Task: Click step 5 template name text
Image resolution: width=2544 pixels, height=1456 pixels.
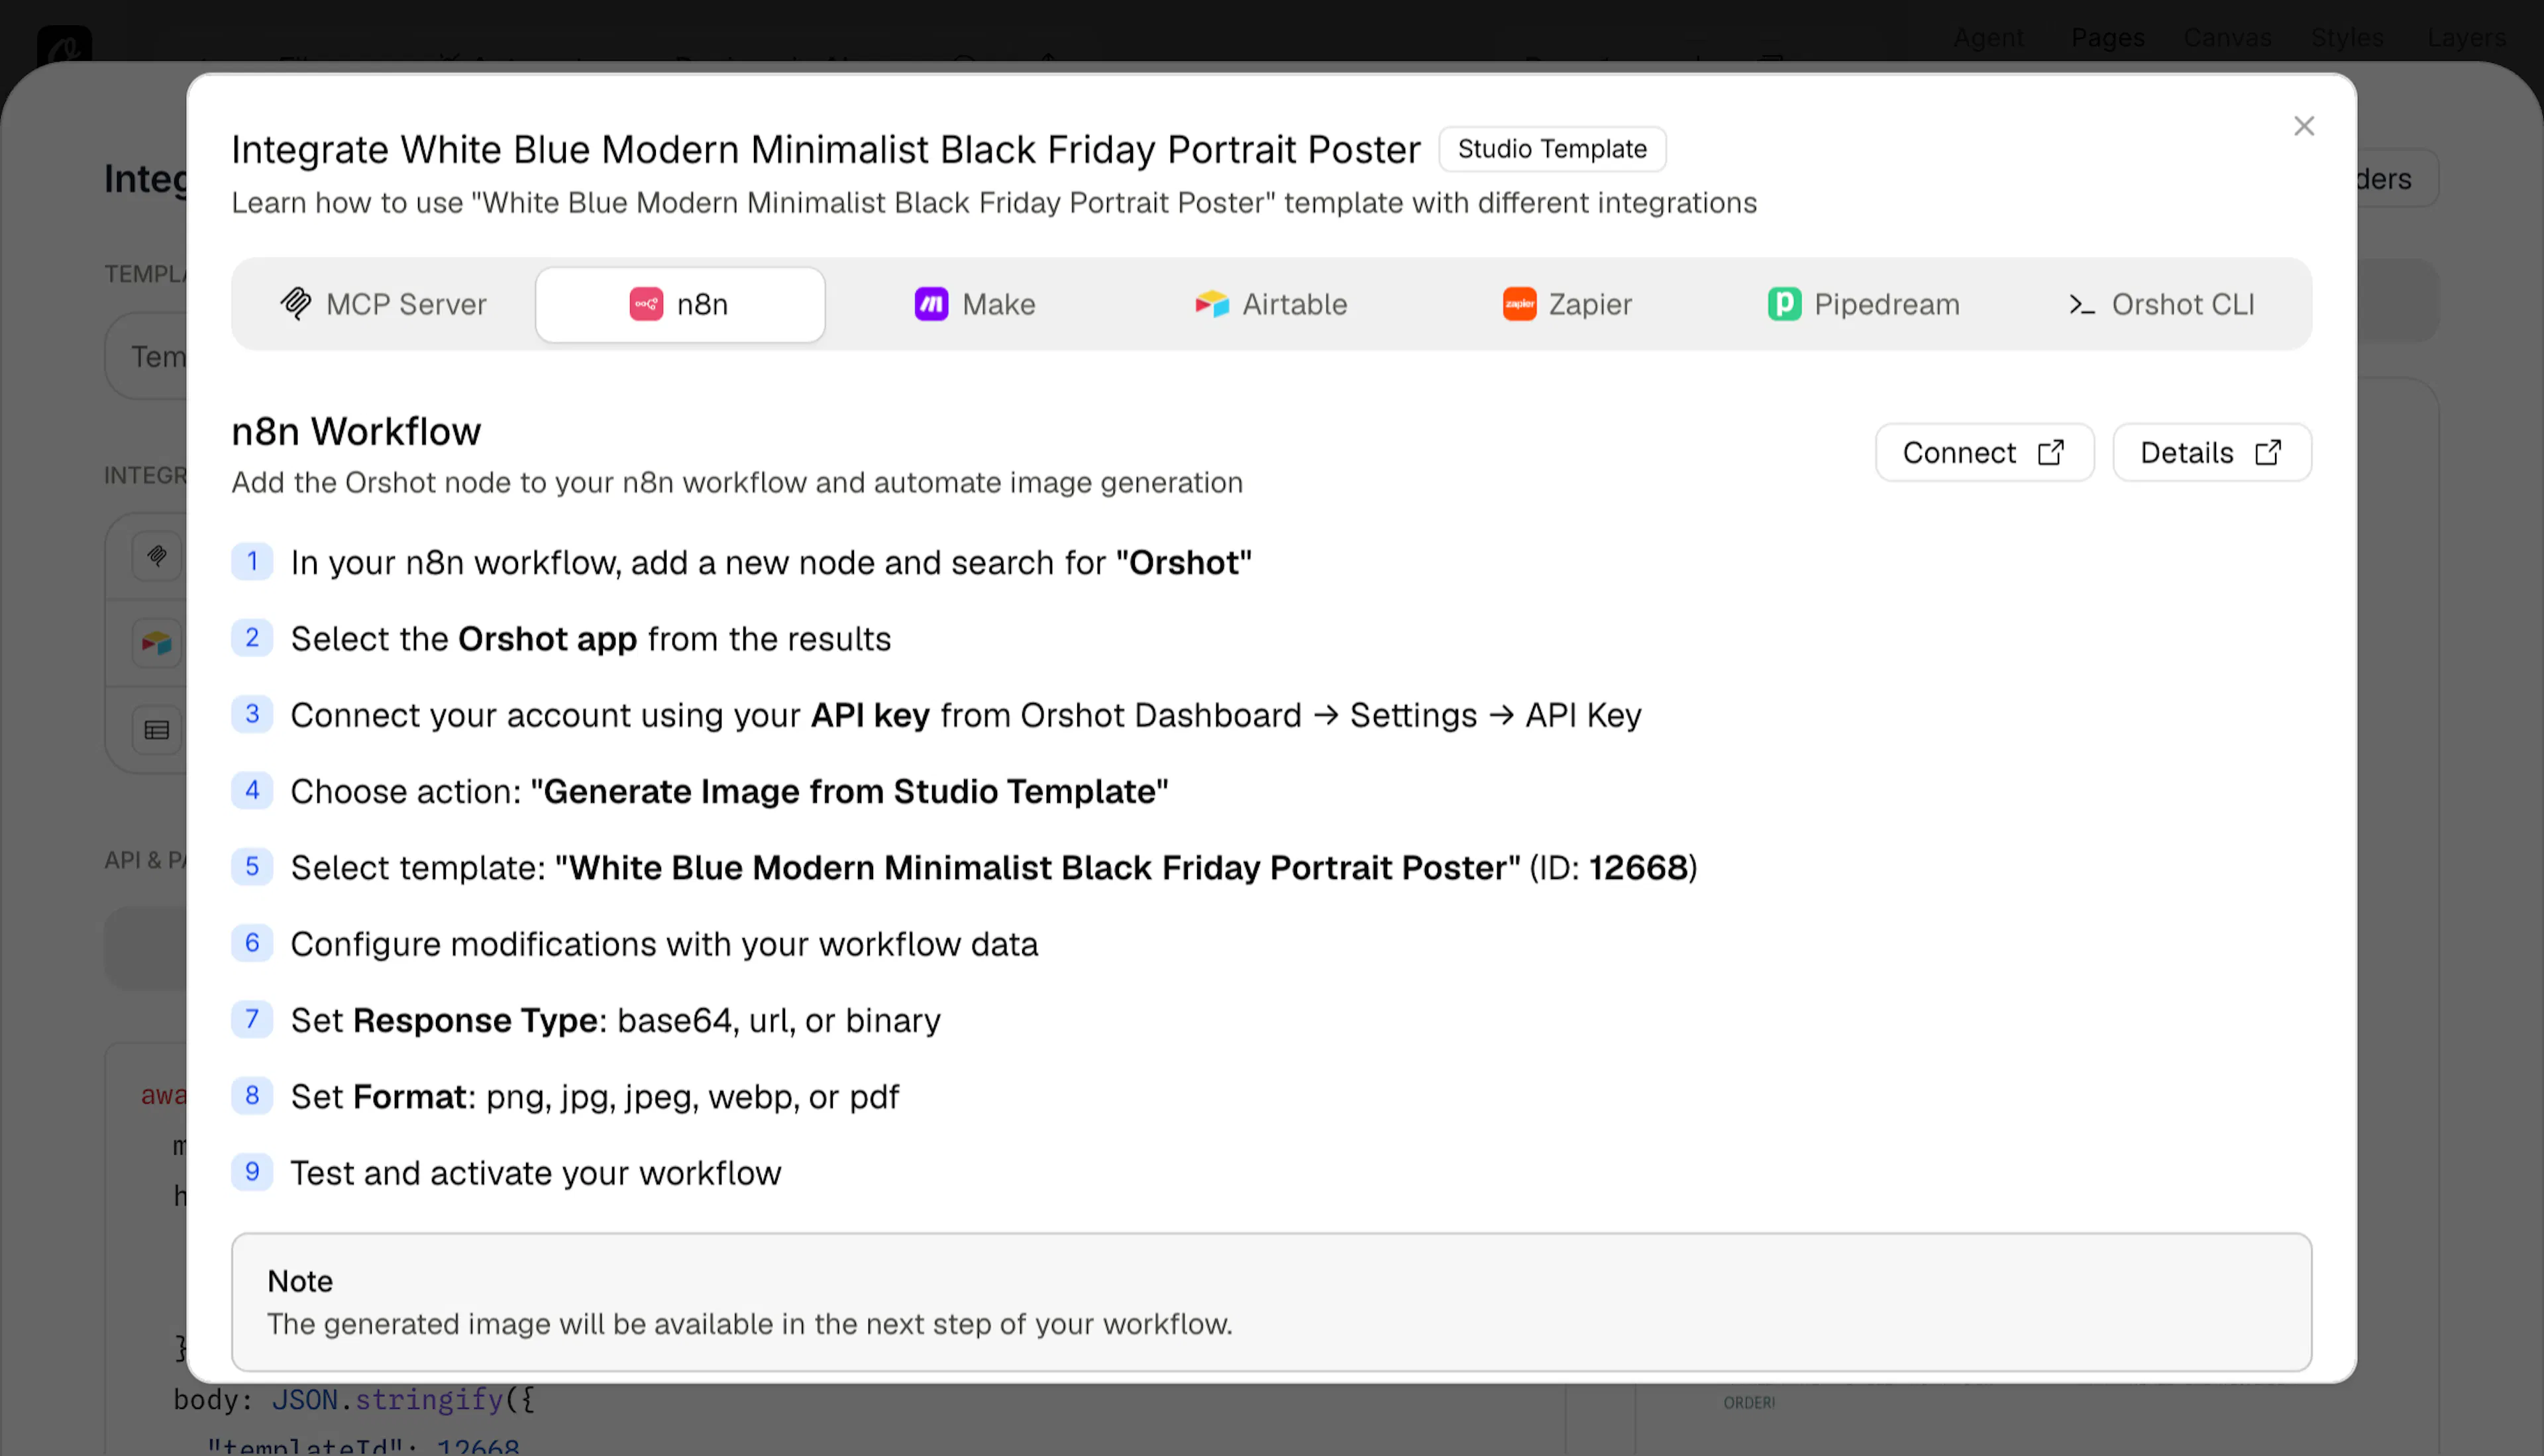Action: (1037, 867)
